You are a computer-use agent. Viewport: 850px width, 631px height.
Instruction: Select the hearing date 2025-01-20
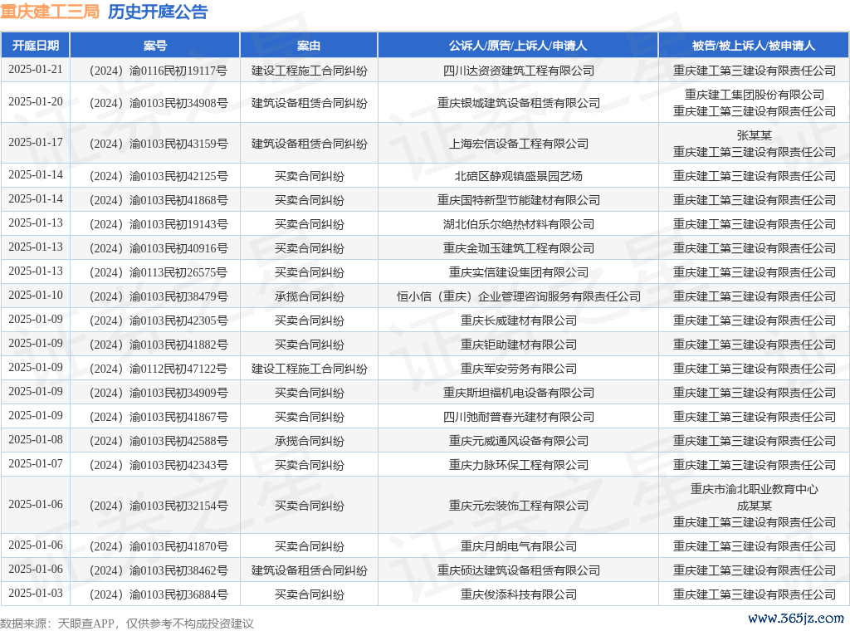click(36, 101)
